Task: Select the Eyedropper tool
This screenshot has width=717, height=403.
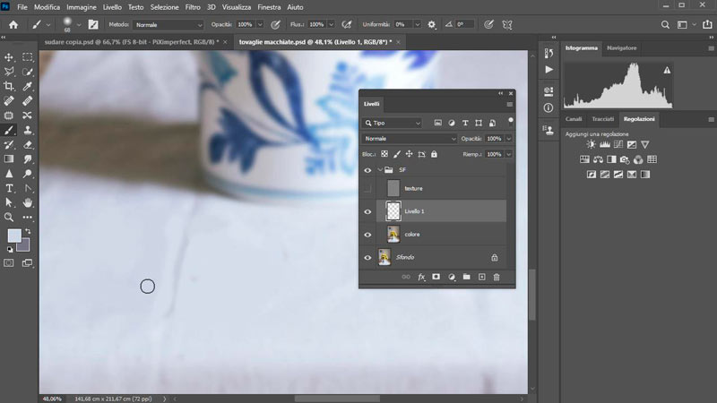Action: 28,86
